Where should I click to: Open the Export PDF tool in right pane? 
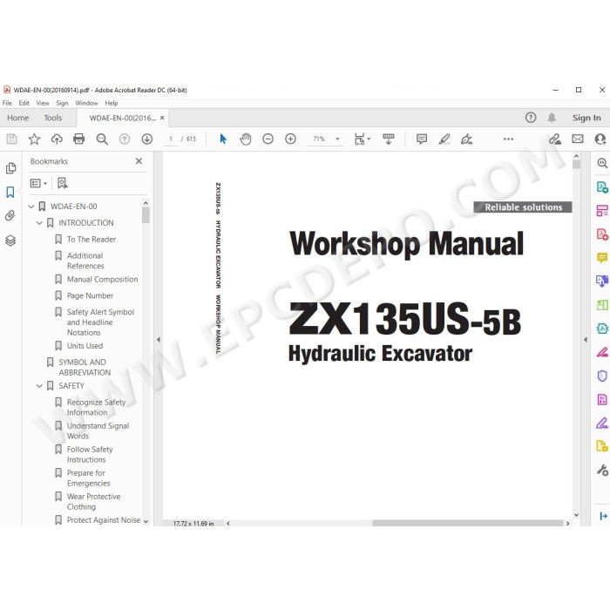pos(602,187)
